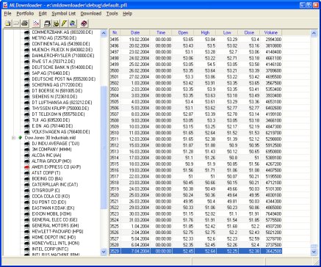Screen dimensions: 321x267
Task: Click the Open column header
Action: [x=183, y=32]
